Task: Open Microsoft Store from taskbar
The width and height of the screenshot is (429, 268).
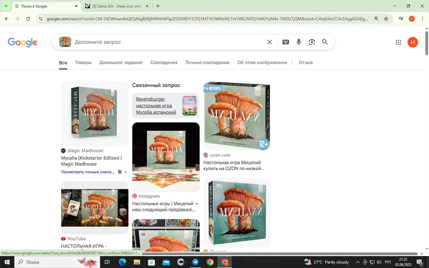Action: (x=151, y=262)
